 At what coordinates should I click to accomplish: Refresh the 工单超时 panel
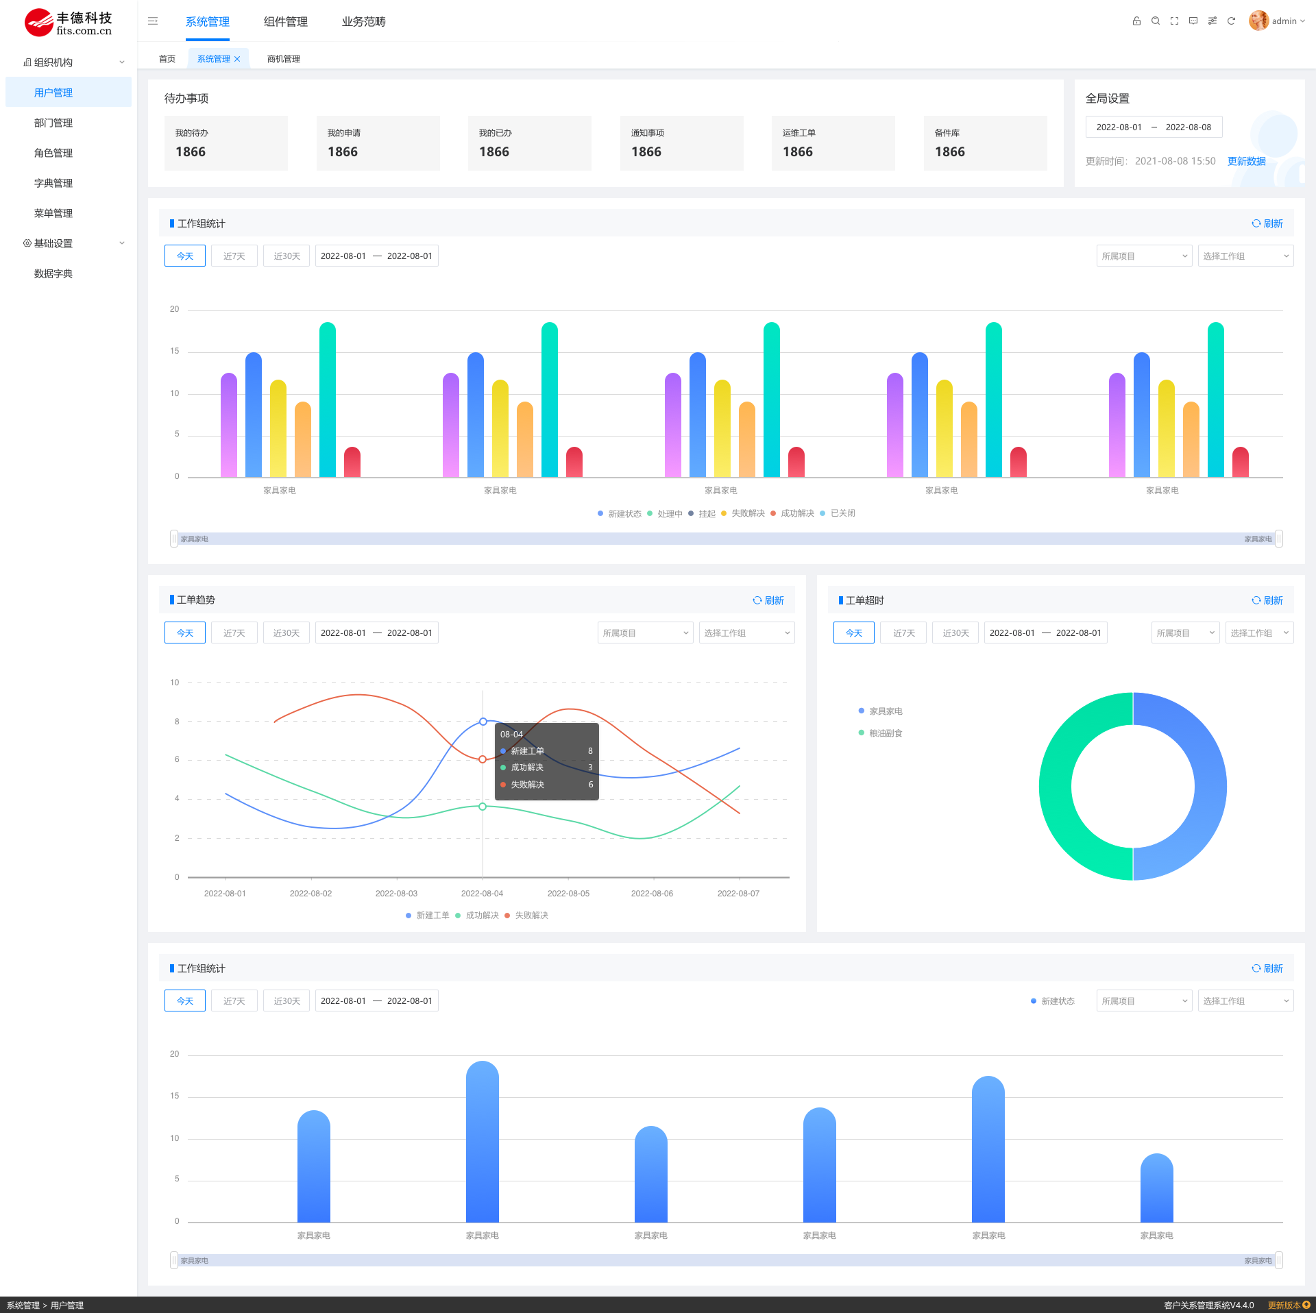tap(1267, 600)
